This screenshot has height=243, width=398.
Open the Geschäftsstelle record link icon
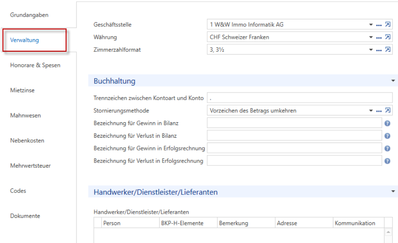tap(388, 24)
